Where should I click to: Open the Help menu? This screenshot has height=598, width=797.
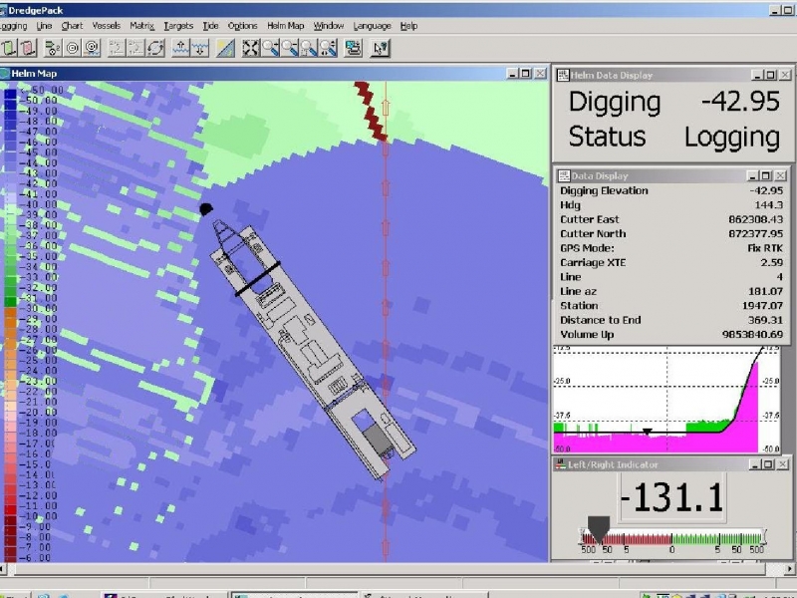(x=409, y=25)
